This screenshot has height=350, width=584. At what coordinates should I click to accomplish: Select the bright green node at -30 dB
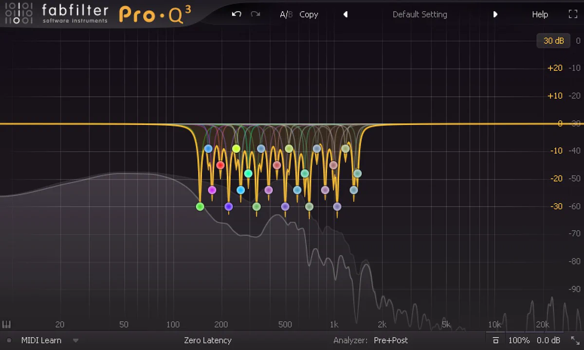[200, 207]
